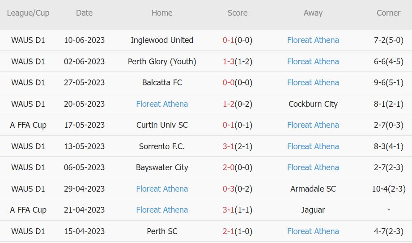Click the 0-3(0-2) match score
This screenshot has height=243, width=412.
tap(238, 189)
